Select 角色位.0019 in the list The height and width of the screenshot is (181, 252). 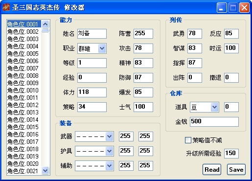click(24, 157)
